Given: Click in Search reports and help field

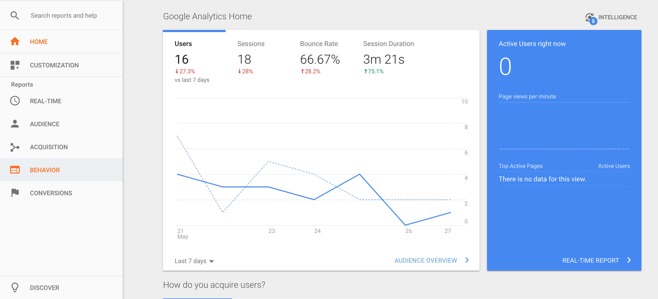Looking at the screenshot, I should click(x=64, y=16).
